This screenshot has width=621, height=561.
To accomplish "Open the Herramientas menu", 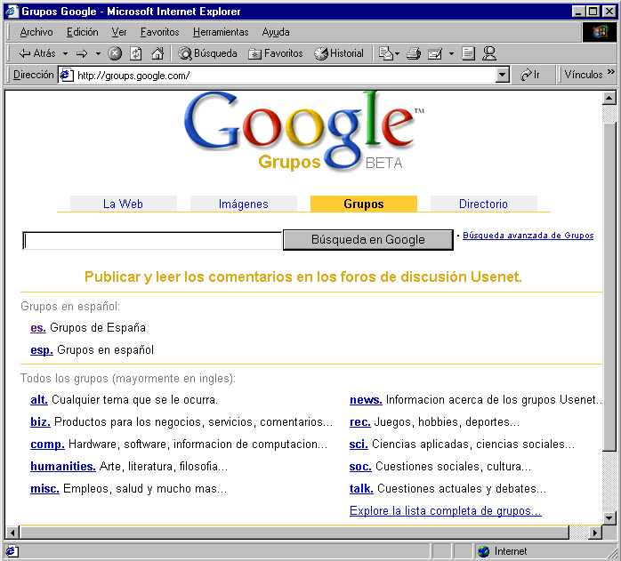I will 221,32.
